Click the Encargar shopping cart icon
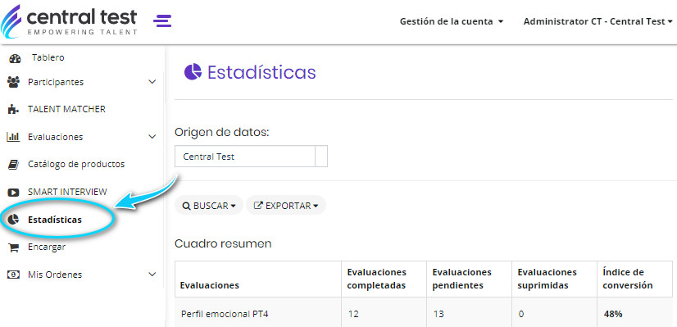The width and height of the screenshot is (677, 327). pos(14,248)
